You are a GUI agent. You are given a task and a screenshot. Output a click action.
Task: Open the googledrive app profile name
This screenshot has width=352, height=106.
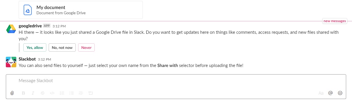[30, 26]
